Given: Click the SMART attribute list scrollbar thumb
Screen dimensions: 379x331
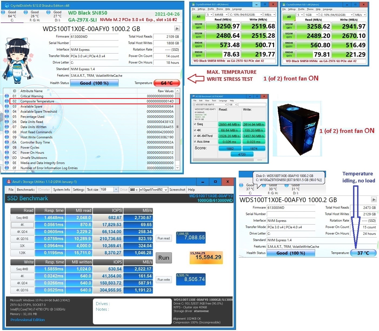Looking at the screenshot, I should 178,127.
